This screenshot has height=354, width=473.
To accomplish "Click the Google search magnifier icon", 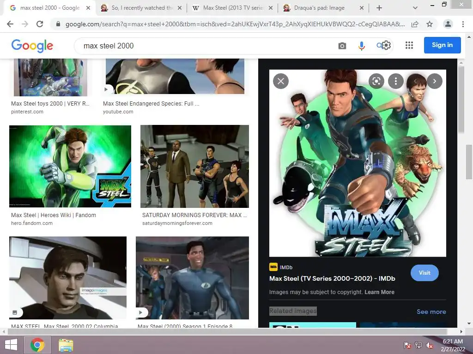I will coord(379,46).
